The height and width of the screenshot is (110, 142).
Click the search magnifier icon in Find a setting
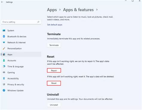tap(38, 22)
